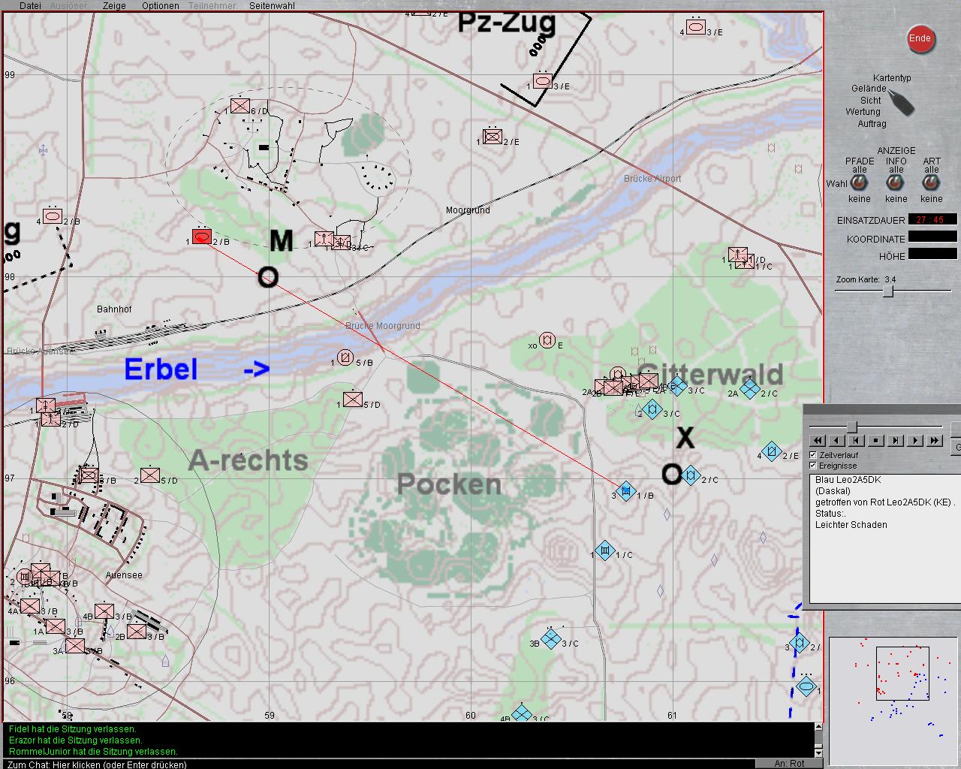Open the Optionen menu
The image size is (961, 769).
161,5
